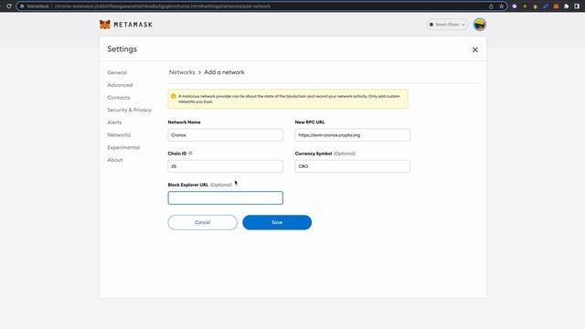Open the browser side panel icon
The width and height of the screenshot is (585, 329).
pyautogui.click(x=577, y=6)
